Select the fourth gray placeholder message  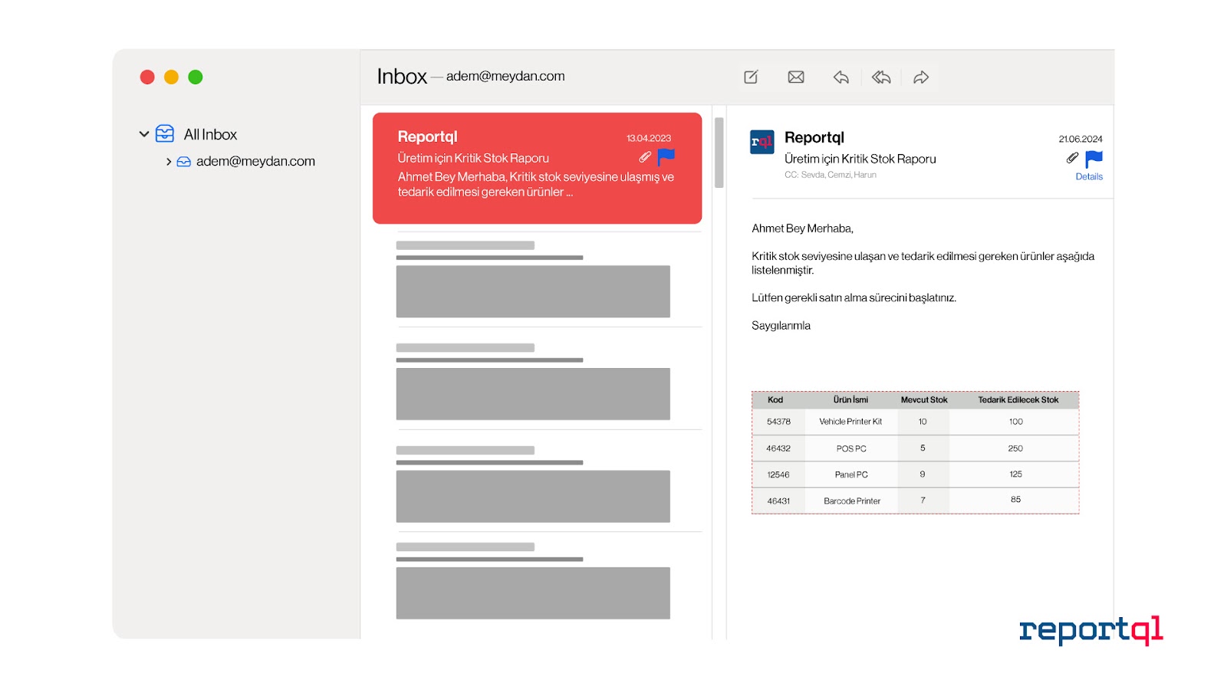pyautogui.click(x=533, y=581)
